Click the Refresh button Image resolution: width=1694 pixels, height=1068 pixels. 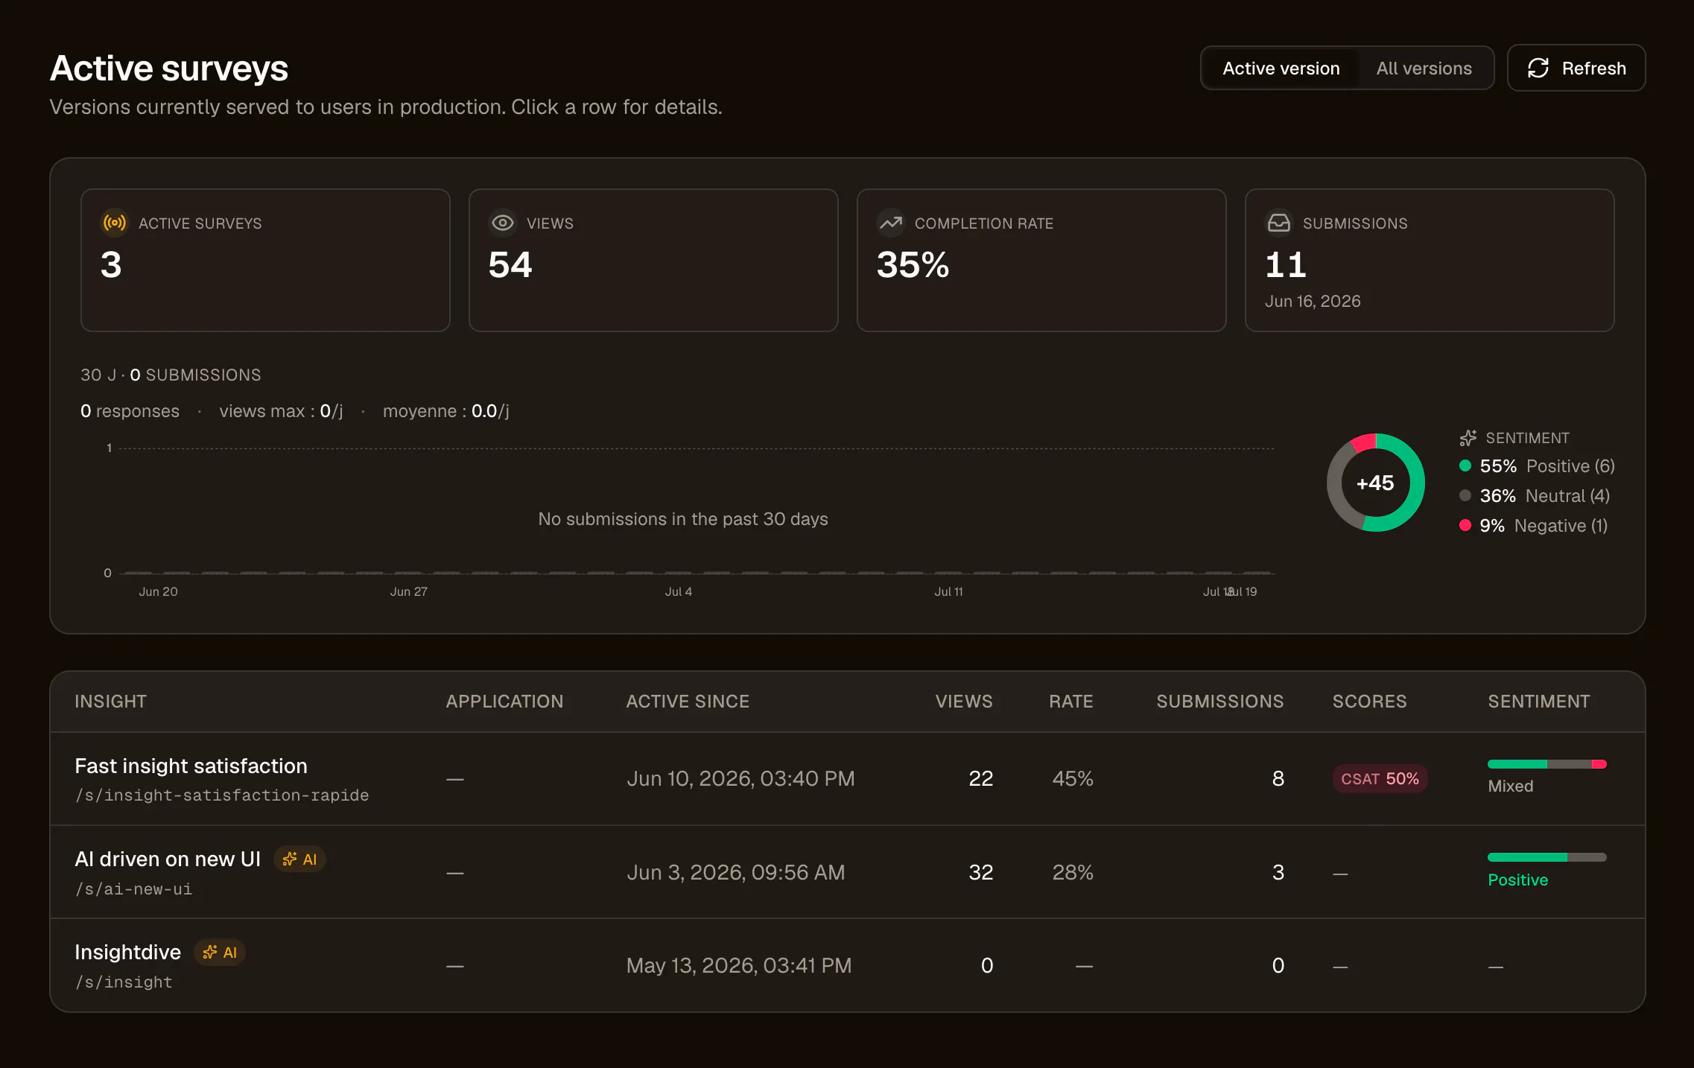point(1576,68)
